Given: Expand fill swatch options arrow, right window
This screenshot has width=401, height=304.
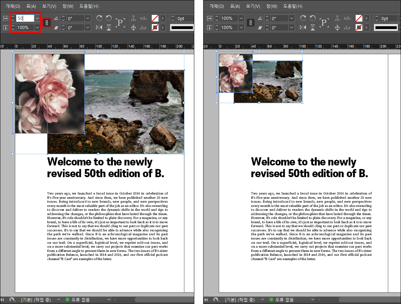Looking at the screenshot, I should pyautogui.click(x=367, y=18).
